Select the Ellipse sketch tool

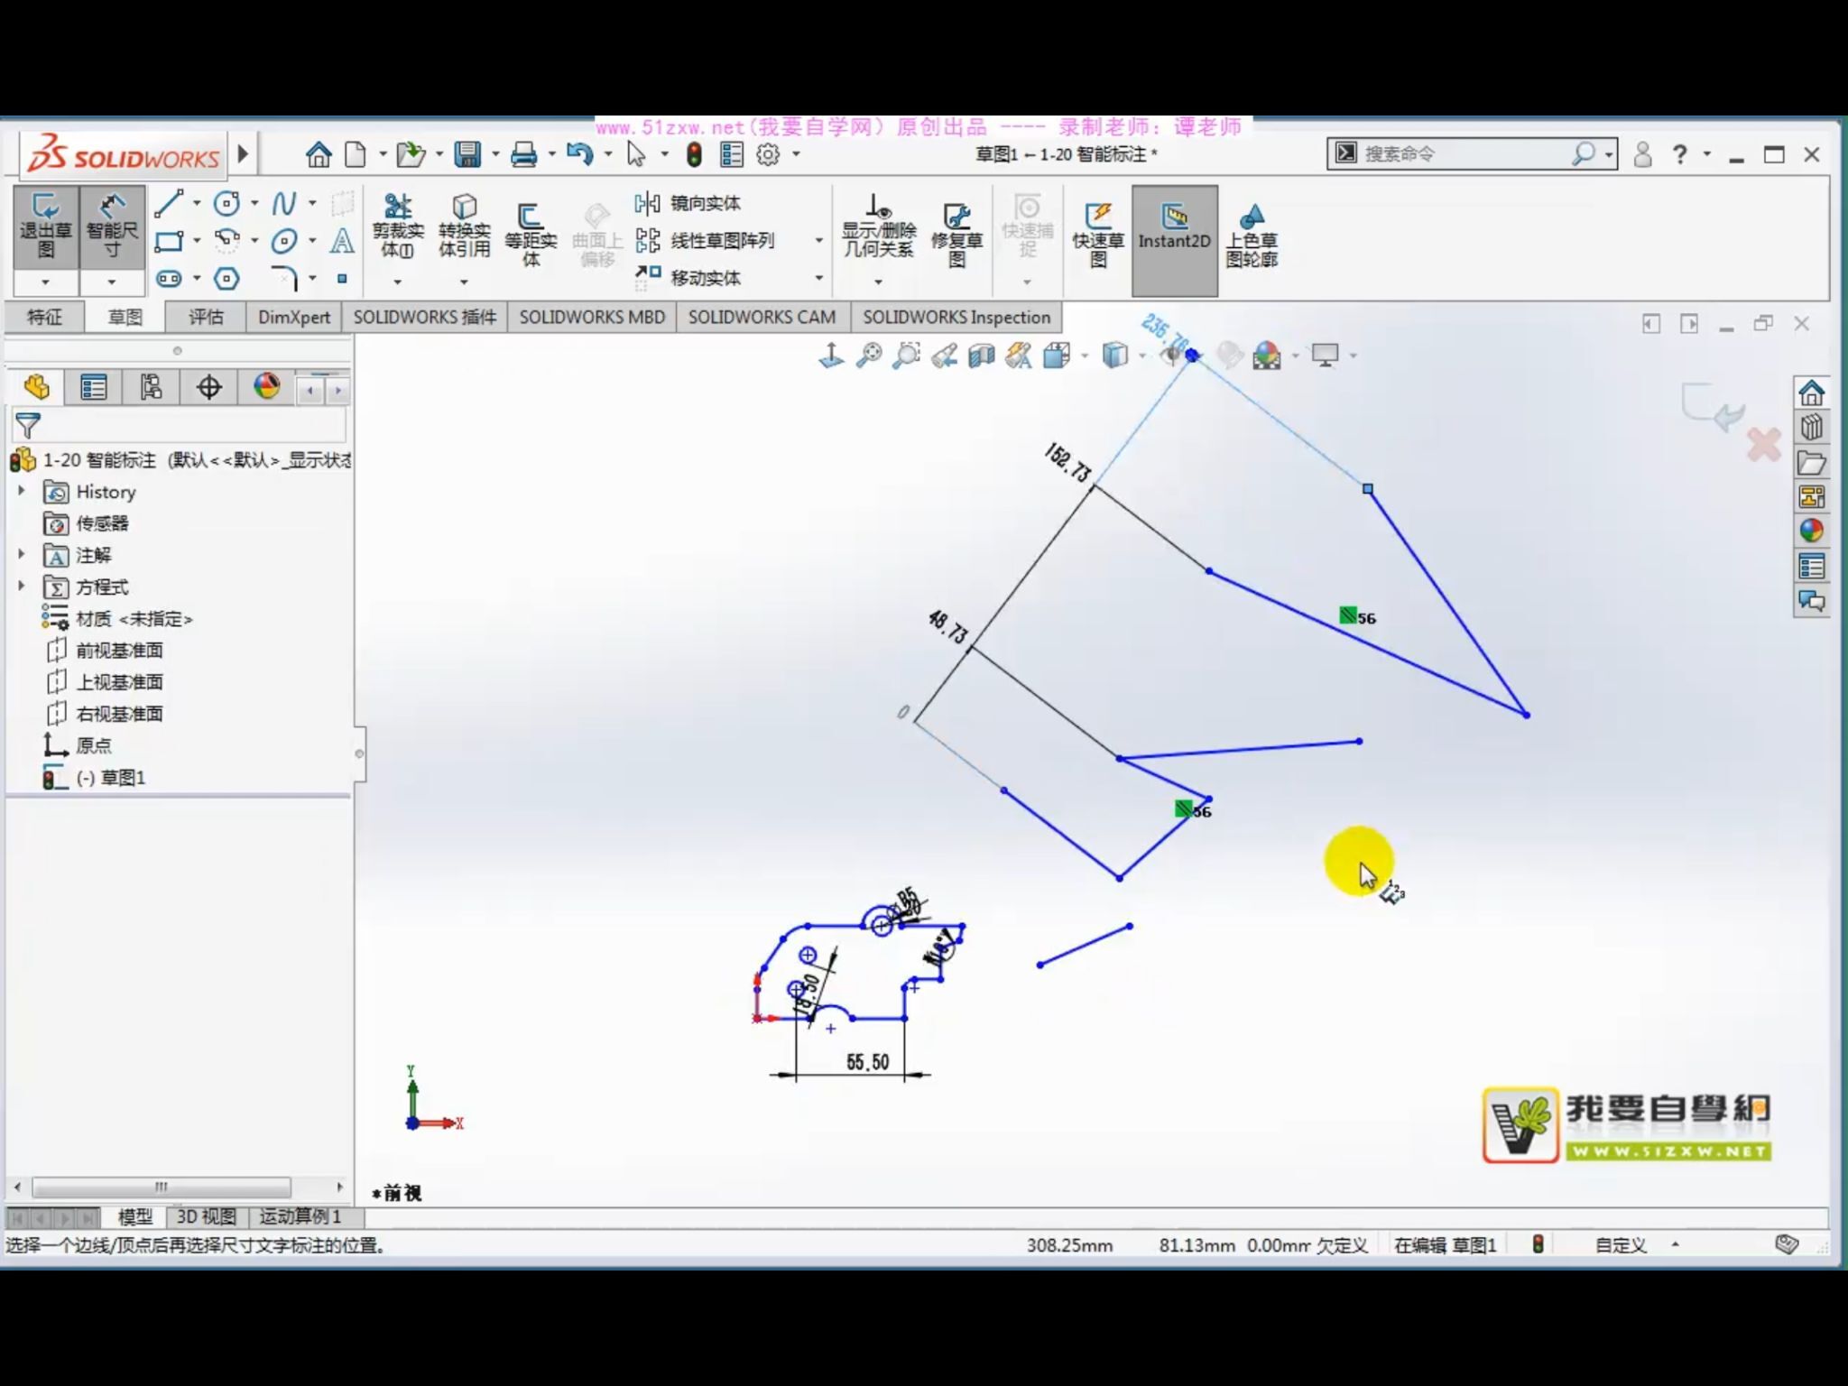[x=283, y=241]
